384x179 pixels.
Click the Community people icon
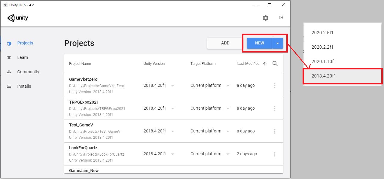pos(9,72)
